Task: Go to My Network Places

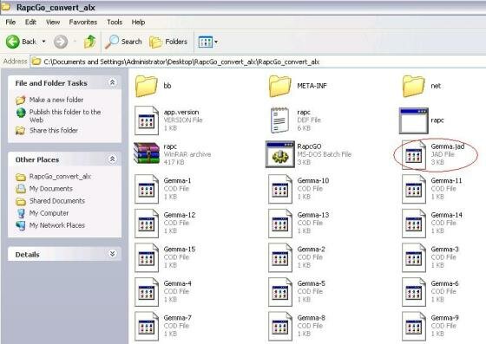Action: tap(57, 225)
